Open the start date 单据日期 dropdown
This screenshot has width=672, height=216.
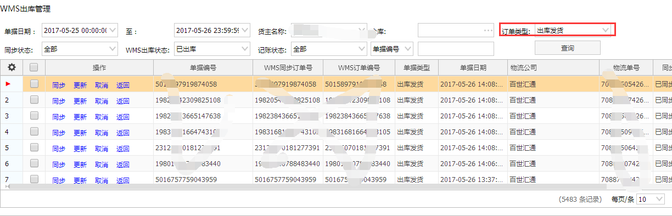click(x=113, y=30)
